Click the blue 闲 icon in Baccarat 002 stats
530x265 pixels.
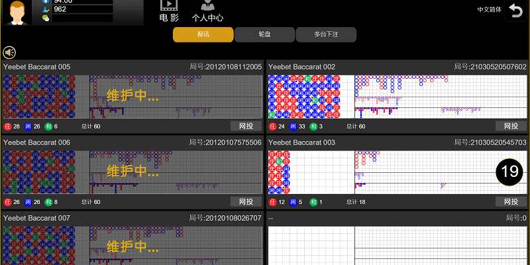coord(293,127)
